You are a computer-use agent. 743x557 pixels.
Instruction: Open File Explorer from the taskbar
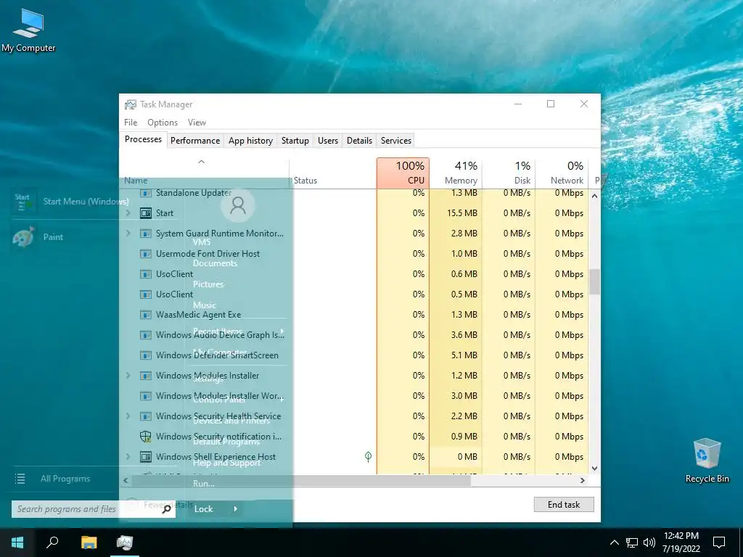click(89, 542)
